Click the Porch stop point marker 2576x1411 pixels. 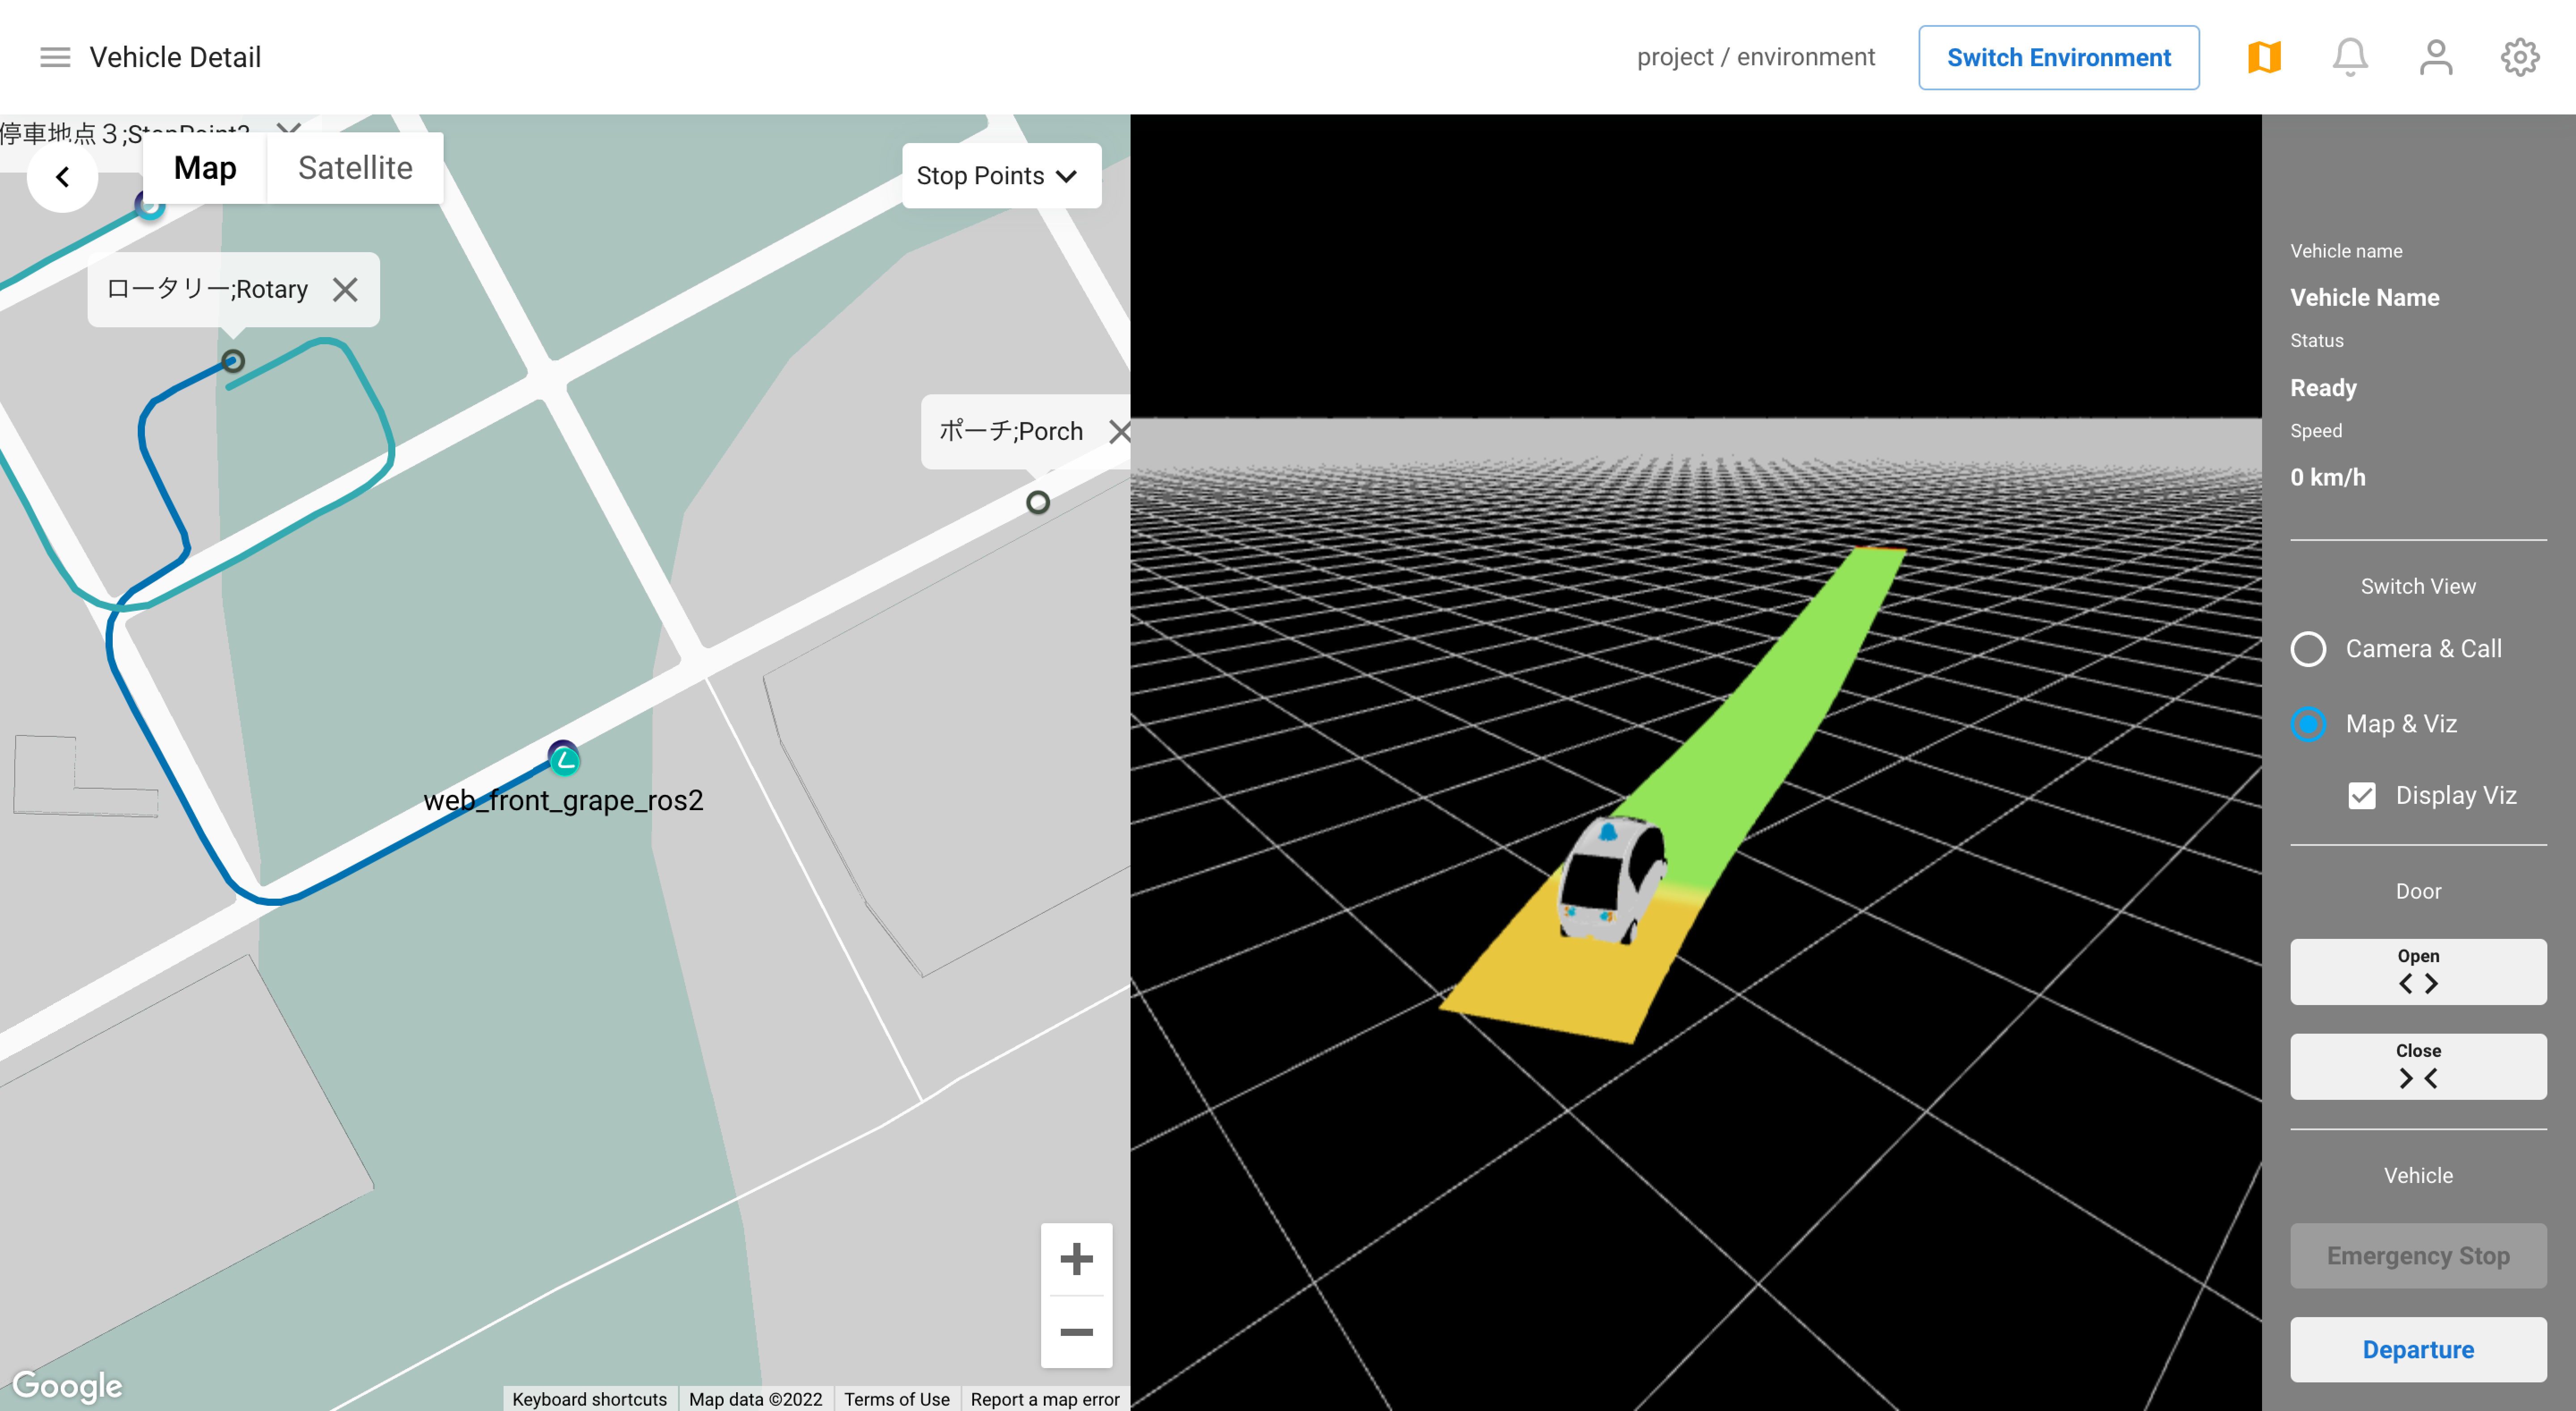[x=1038, y=502]
